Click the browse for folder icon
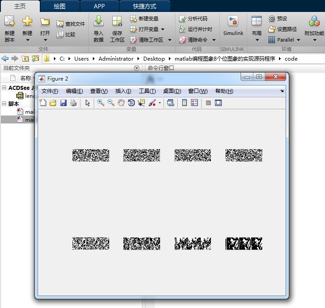Image resolution: width=325 pixels, height=308 pixels. 35,59
